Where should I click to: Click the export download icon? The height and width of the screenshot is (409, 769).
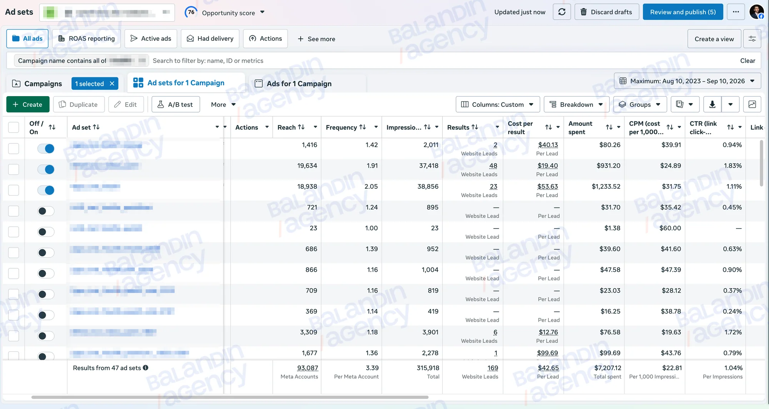pyautogui.click(x=712, y=105)
